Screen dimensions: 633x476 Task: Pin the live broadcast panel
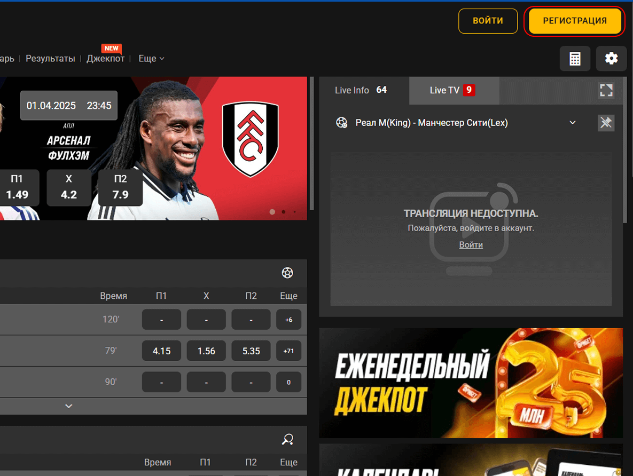click(x=606, y=123)
